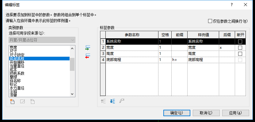The image size is (255, 122).
Task: Edit the suffix cell of 高度 row
Action: coord(227,54)
